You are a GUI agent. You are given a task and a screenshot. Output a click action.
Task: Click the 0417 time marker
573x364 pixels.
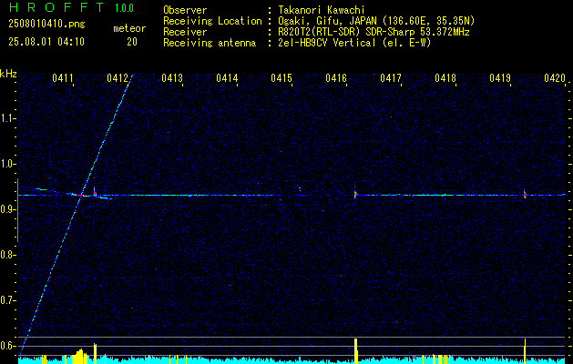pyautogui.click(x=391, y=78)
